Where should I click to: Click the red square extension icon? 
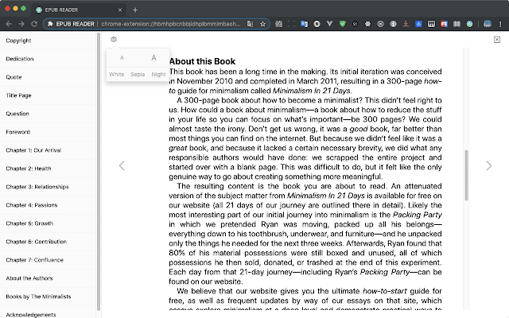(x=444, y=24)
